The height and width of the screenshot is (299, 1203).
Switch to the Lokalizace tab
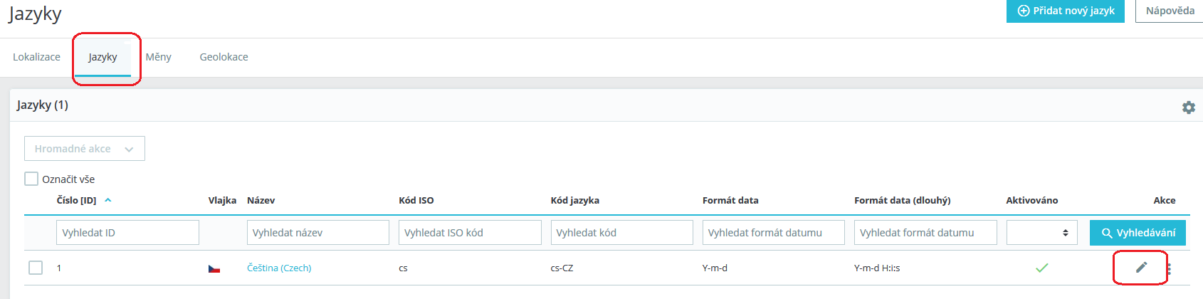pyautogui.click(x=36, y=57)
